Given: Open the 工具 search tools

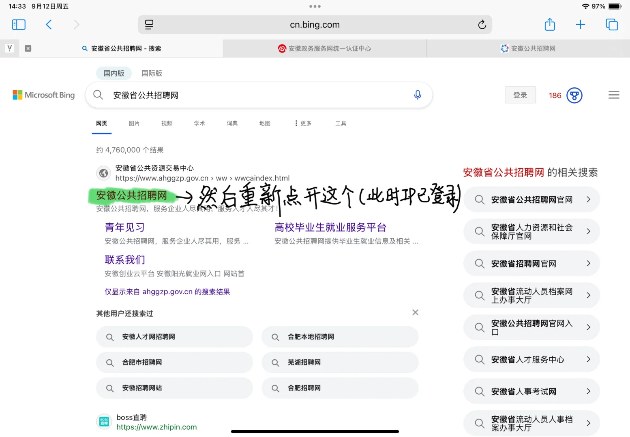Looking at the screenshot, I should [341, 123].
